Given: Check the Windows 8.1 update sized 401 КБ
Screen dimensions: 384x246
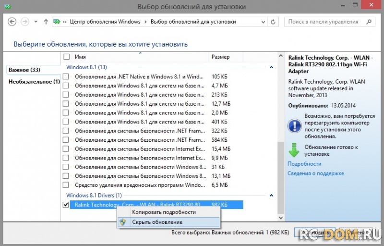Looking at the screenshot, I should pos(66,122).
